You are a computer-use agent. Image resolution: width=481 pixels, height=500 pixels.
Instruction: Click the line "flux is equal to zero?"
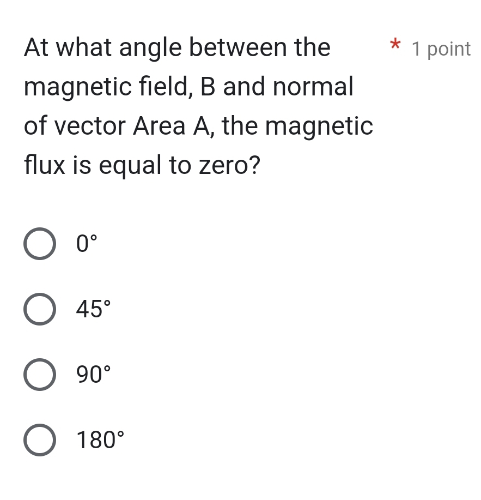(x=142, y=165)
